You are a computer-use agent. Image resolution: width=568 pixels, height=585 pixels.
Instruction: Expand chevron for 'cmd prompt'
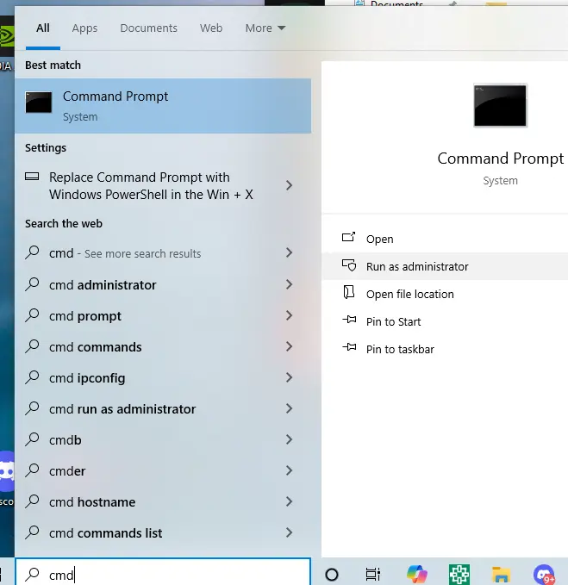click(x=289, y=315)
